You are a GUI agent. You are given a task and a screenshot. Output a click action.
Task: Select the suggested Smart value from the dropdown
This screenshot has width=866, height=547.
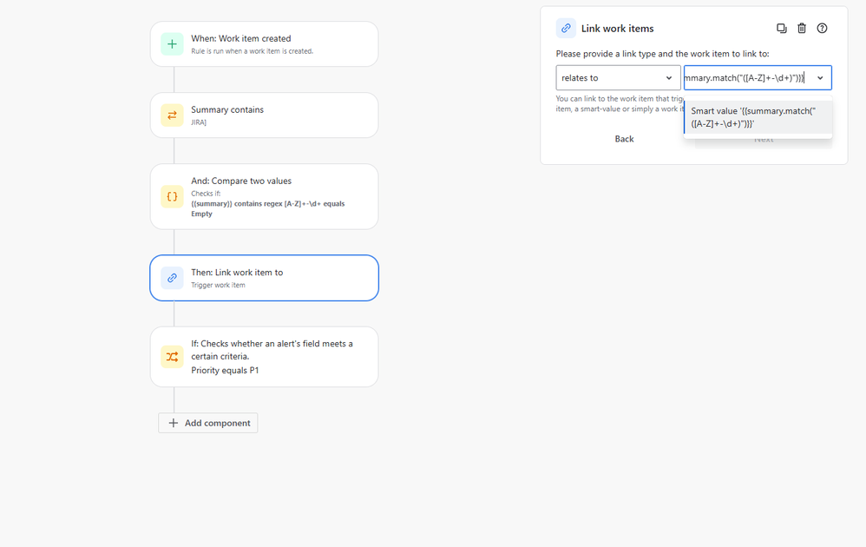click(758, 117)
